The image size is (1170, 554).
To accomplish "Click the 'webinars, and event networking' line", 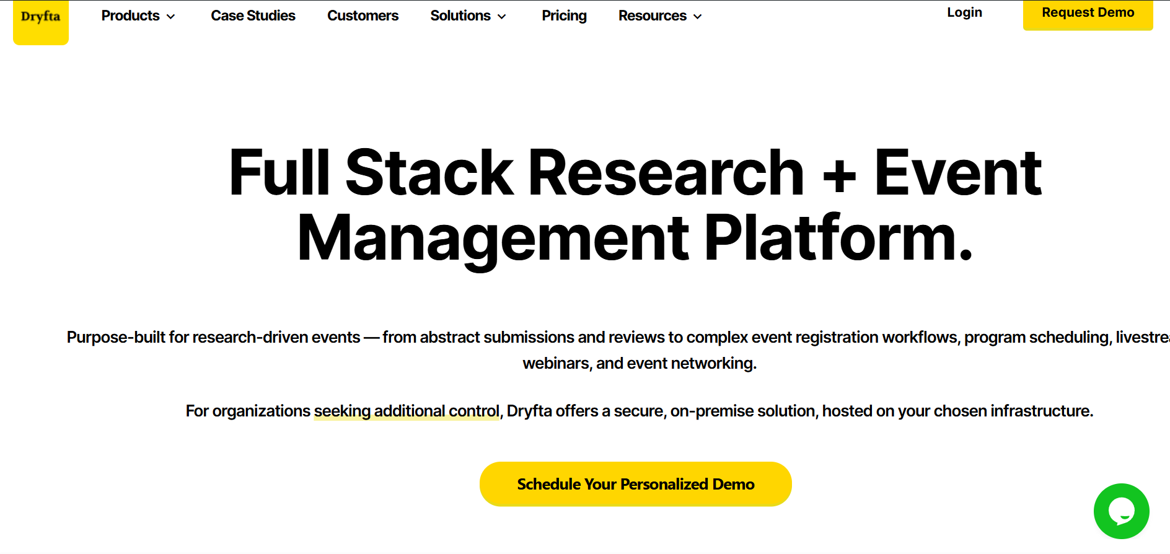I will tap(639, 363).
